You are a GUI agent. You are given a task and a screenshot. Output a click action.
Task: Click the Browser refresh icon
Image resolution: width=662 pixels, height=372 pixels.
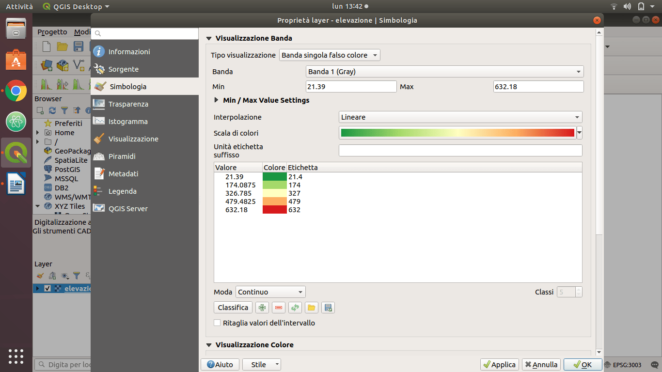[x=52, y=110]
